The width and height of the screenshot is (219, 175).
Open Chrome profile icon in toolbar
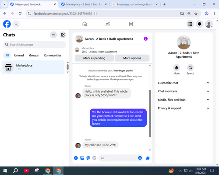(x=206, y=14)
